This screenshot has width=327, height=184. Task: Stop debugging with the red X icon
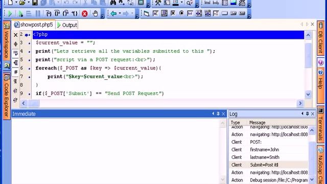click(85, 14)
